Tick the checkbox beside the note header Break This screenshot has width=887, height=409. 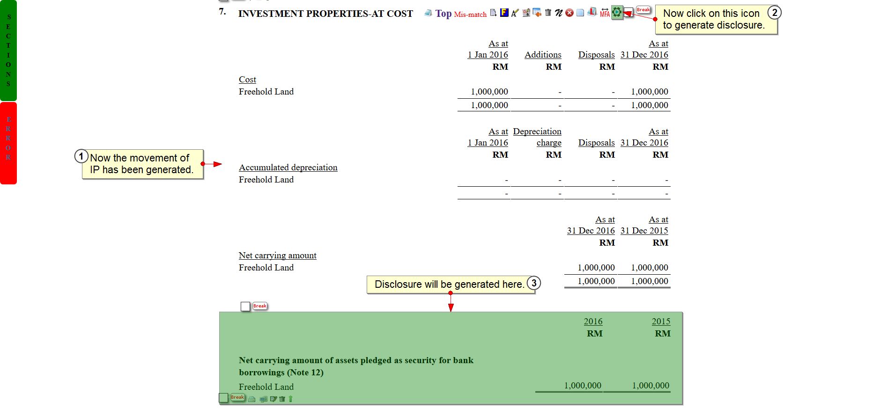click(x=628, y=13)
